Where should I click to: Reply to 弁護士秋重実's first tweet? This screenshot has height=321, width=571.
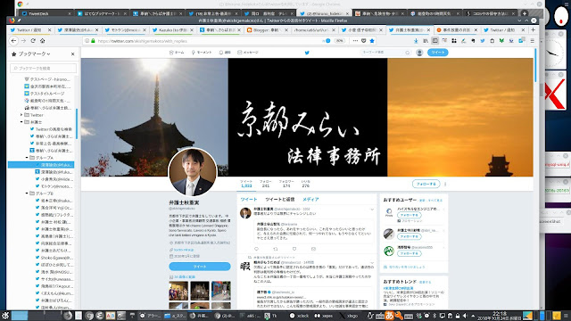pos(256,249)
